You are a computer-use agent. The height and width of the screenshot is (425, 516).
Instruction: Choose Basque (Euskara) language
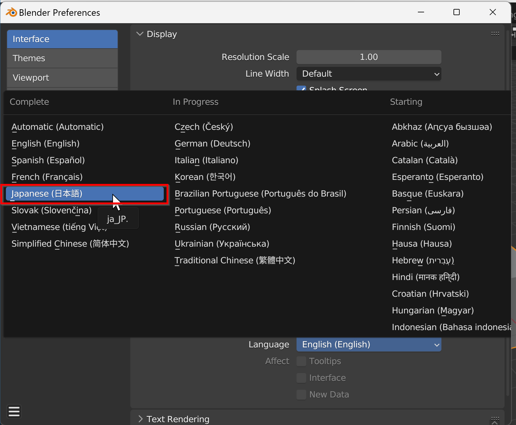coord(428,194)
